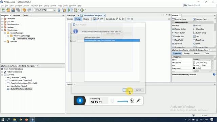Click OK in the Run Project dialog

127,90
